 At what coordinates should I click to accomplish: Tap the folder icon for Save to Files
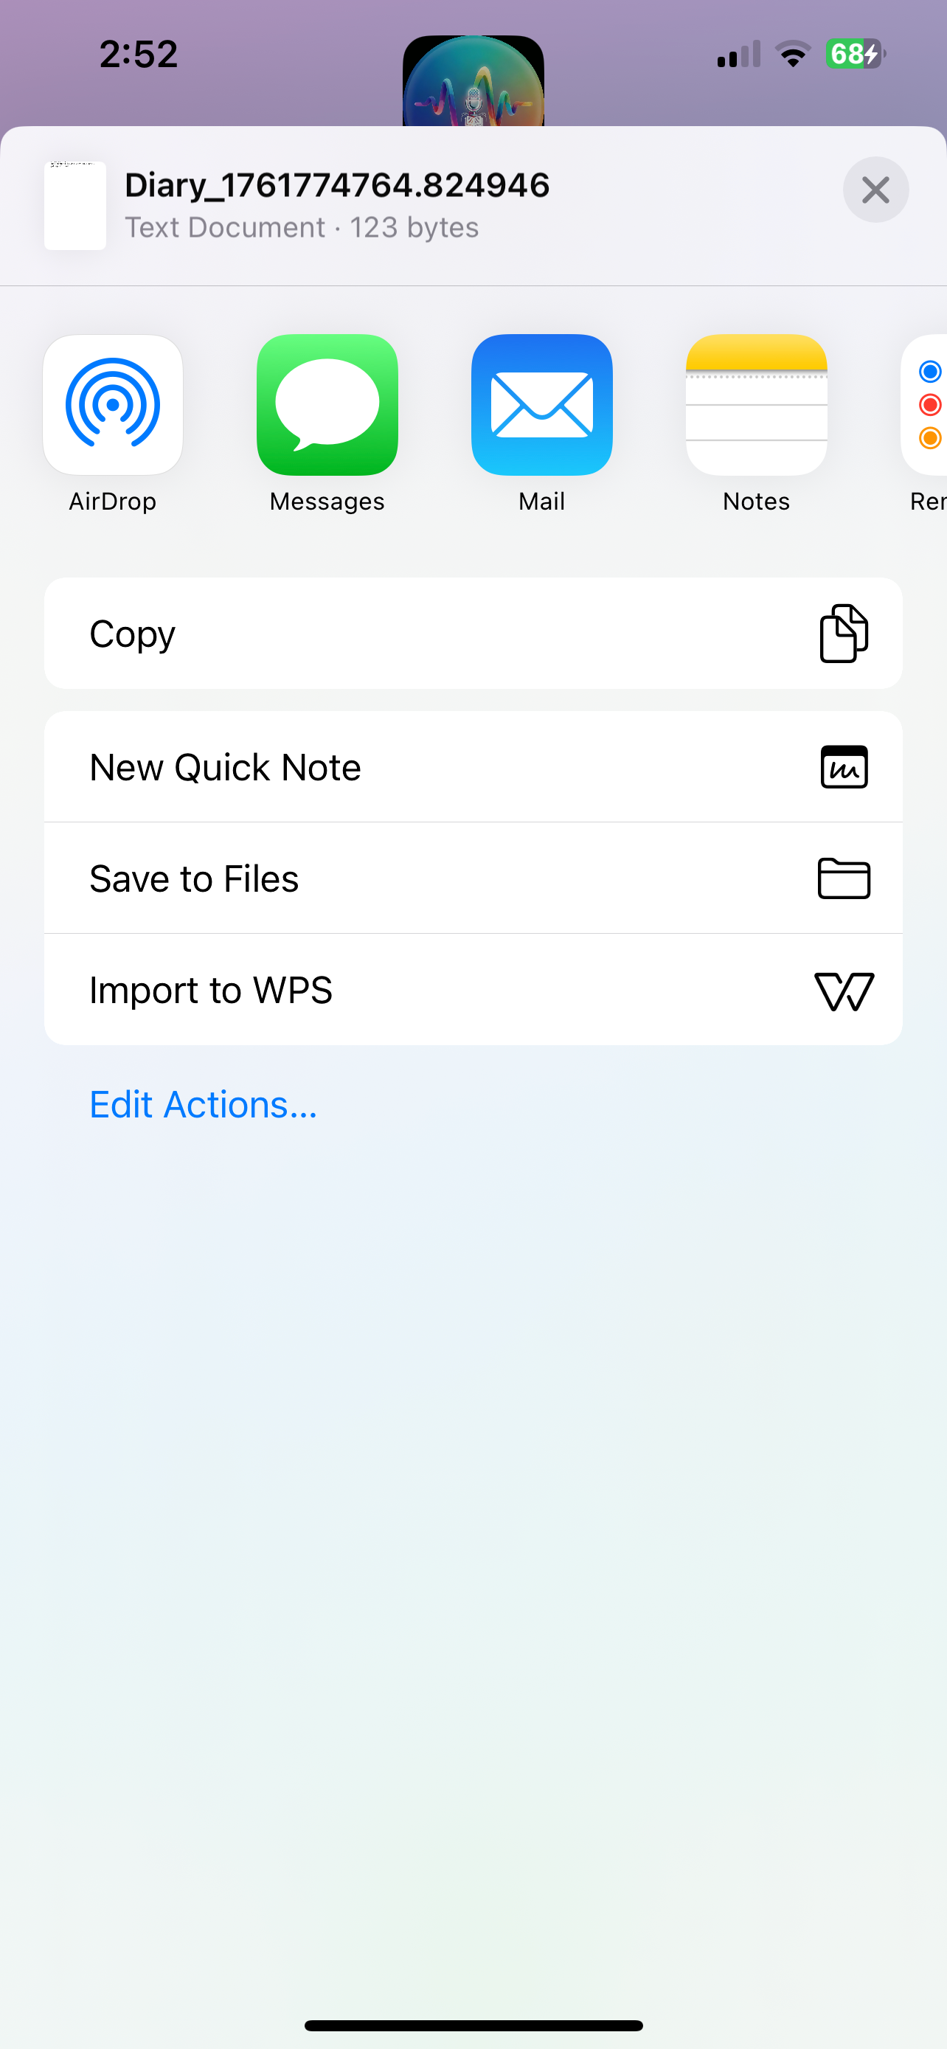point(844,878)
